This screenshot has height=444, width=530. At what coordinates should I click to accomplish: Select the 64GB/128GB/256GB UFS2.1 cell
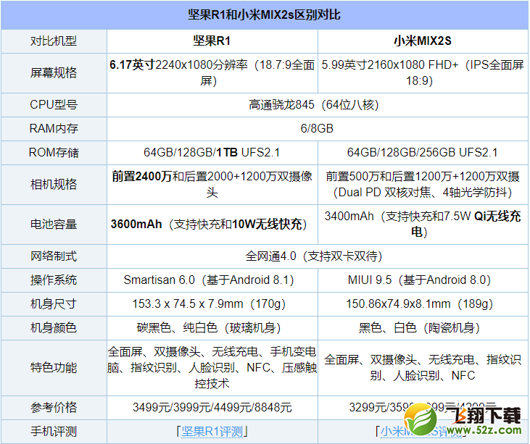coord(423,153)
